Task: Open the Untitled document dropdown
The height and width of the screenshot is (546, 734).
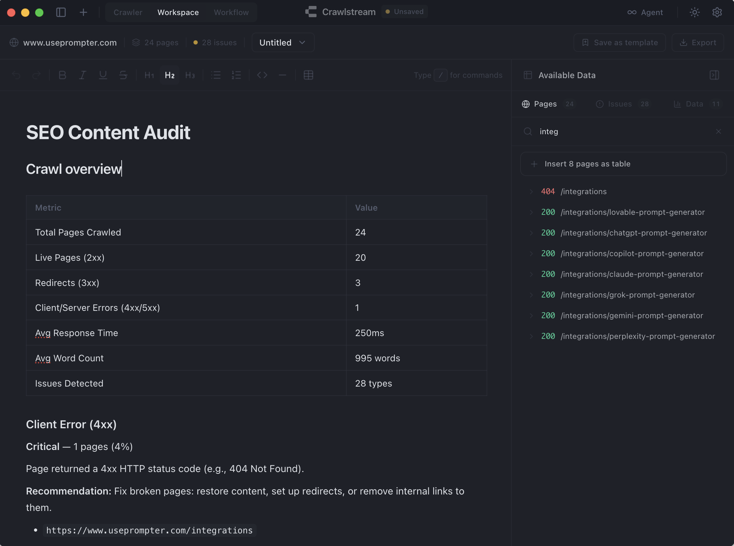Action: coord(283,42)
